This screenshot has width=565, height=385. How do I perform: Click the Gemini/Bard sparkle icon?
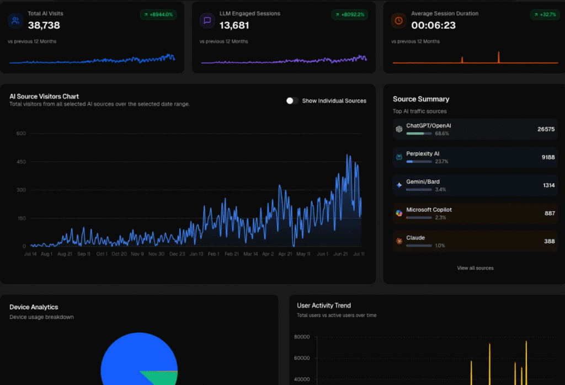point(399,185)
